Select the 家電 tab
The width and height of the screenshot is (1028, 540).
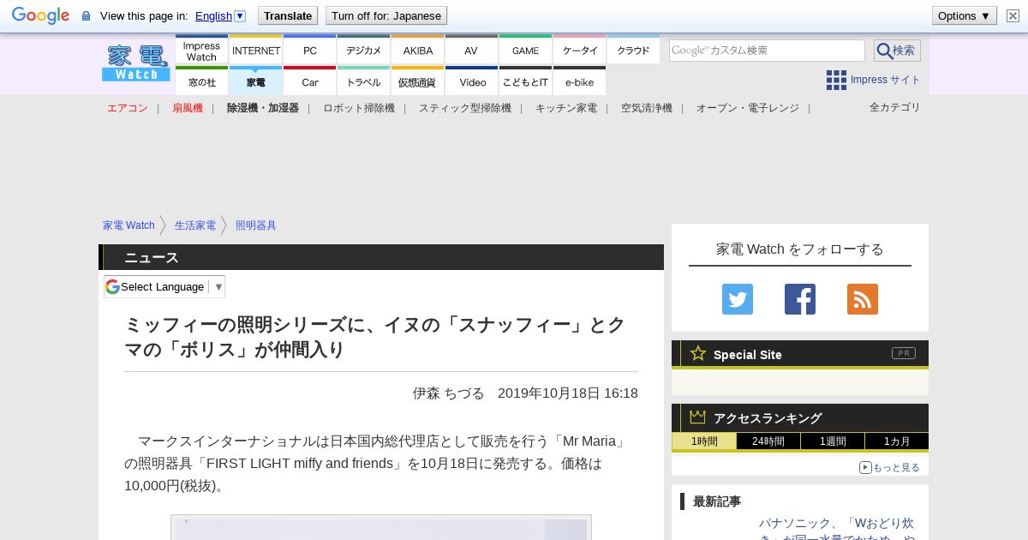click(255, 81)
